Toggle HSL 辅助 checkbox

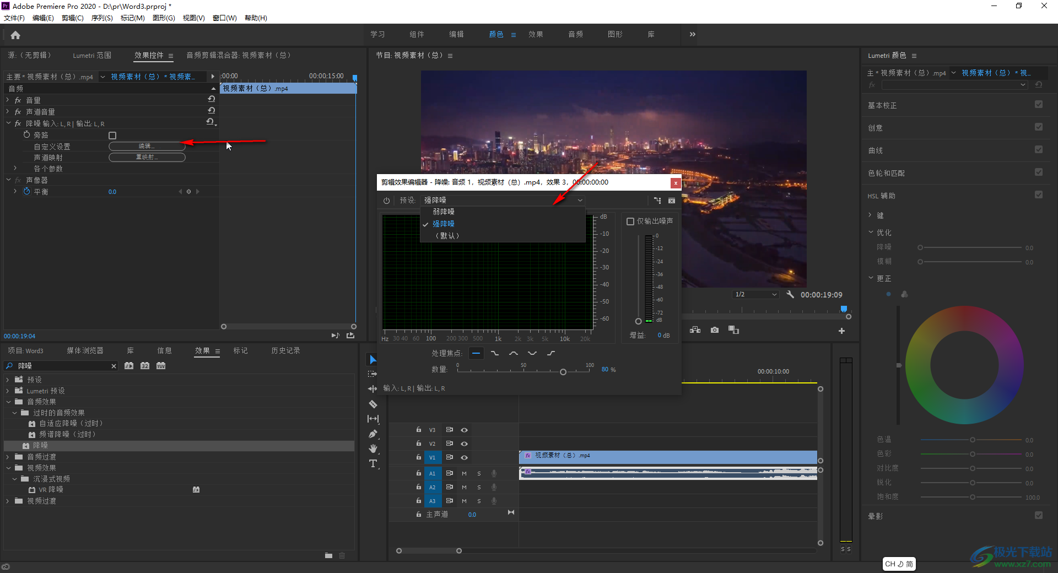click(x=1039, y=195)
